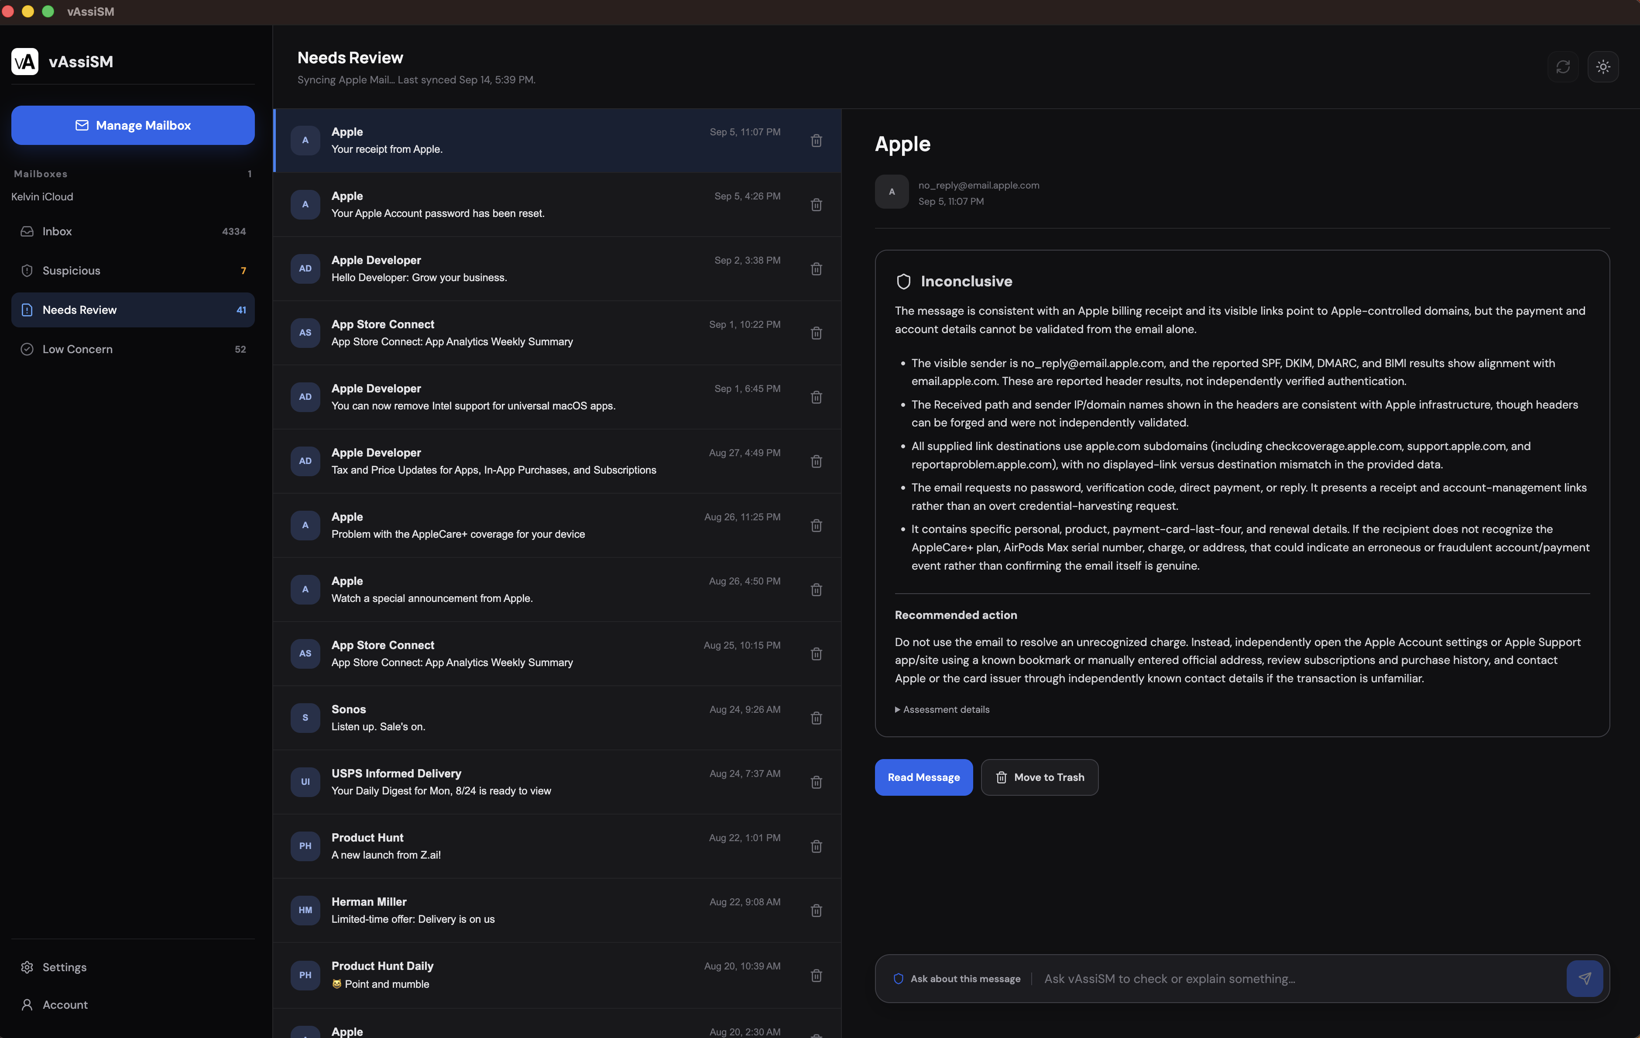Click the Herman Miller avatar badge
Image resolution: width=1640 pixels, height=1038 pixels.
pyautogui.click(x=305, y=910)
